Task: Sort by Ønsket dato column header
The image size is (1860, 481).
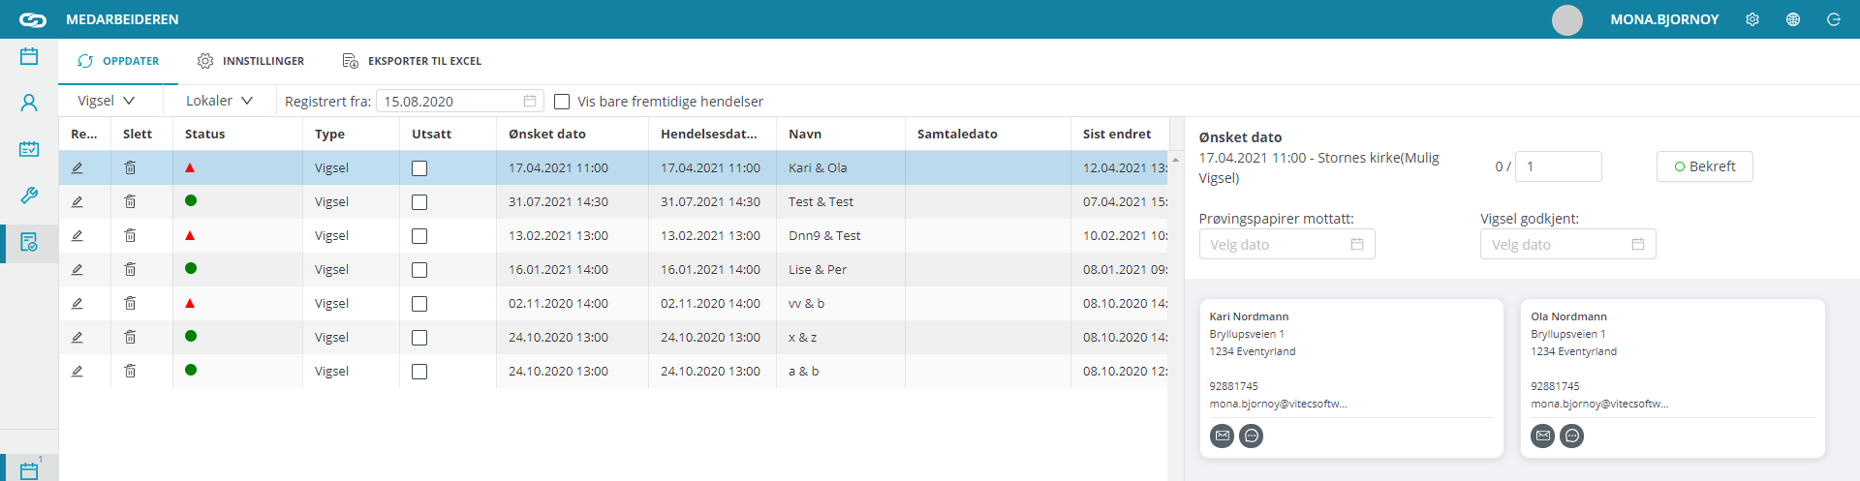Action: pos(572,135)
